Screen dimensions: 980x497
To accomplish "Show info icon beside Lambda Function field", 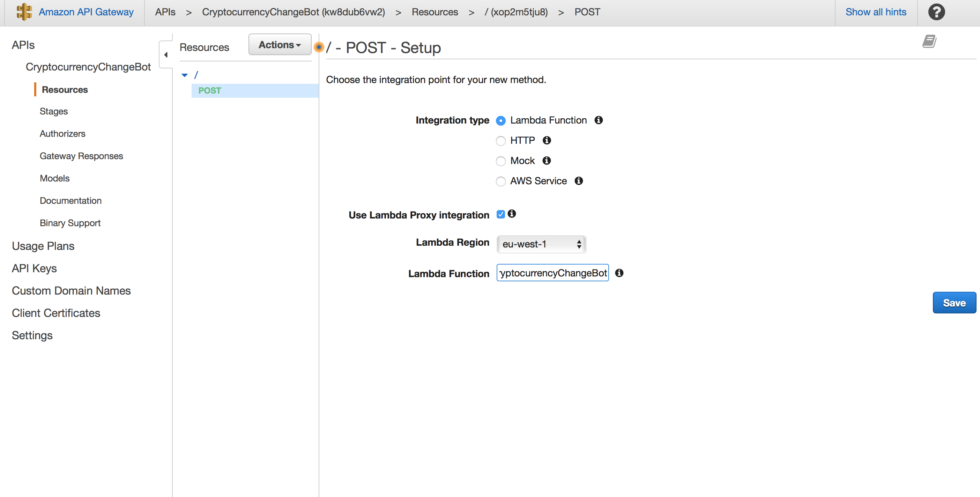I will pyautogui.click(x=619, y=273).
